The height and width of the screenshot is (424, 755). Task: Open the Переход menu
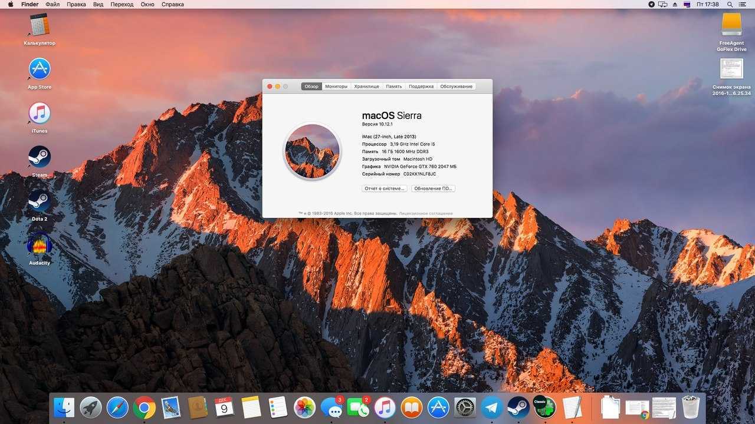(x=122, y=4)
